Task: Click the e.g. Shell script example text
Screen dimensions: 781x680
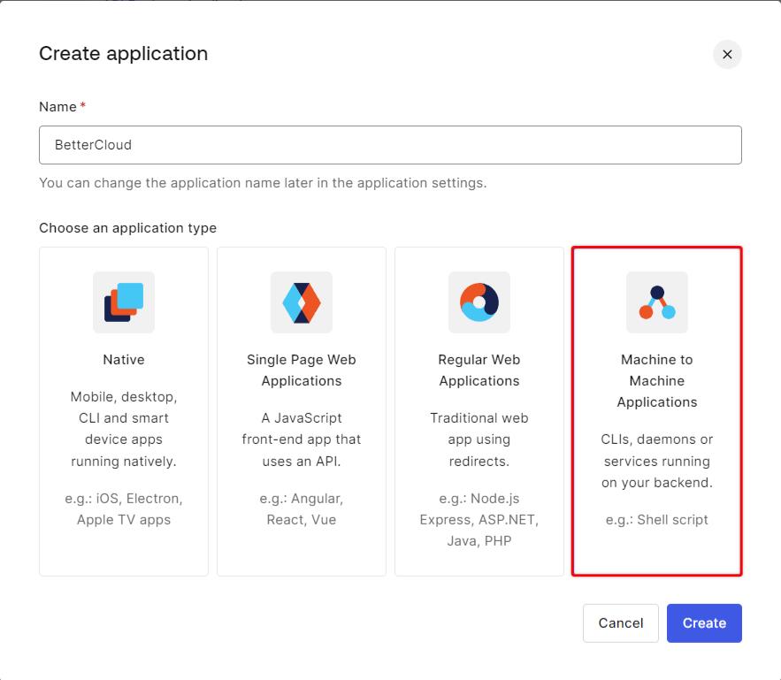Action: pos(656,520)
